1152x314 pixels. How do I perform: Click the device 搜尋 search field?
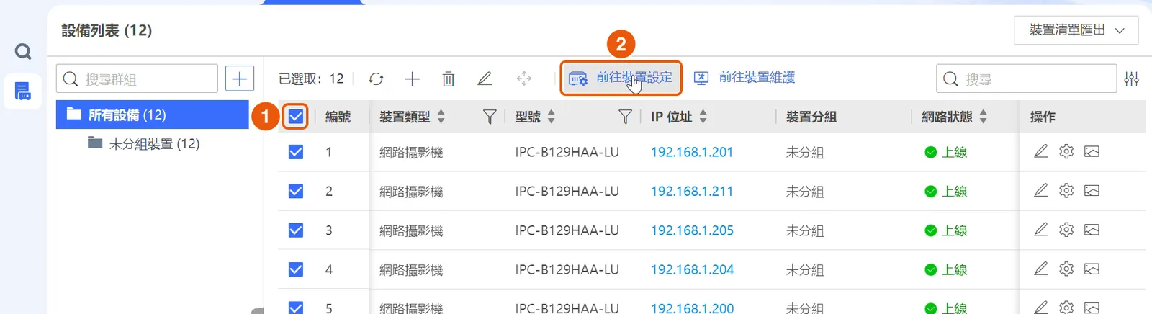[x=1026, y=78]
